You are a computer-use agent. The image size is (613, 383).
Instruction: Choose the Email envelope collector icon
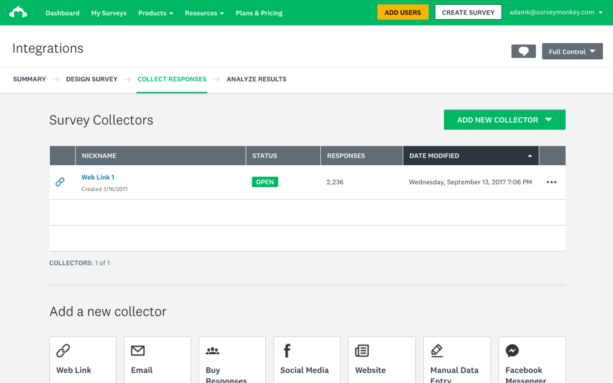(138, 351)
